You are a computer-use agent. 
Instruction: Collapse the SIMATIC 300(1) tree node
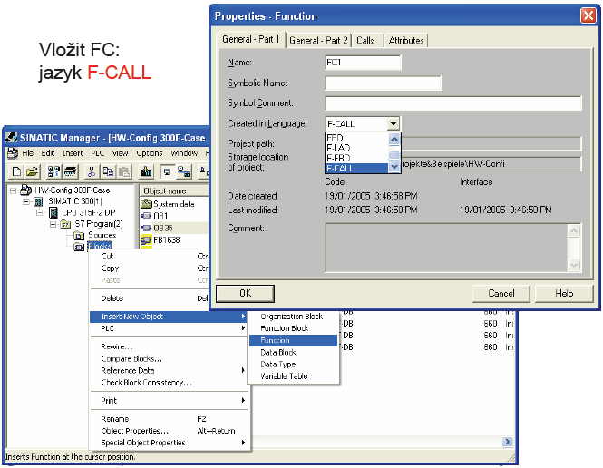tap(26, 201)
